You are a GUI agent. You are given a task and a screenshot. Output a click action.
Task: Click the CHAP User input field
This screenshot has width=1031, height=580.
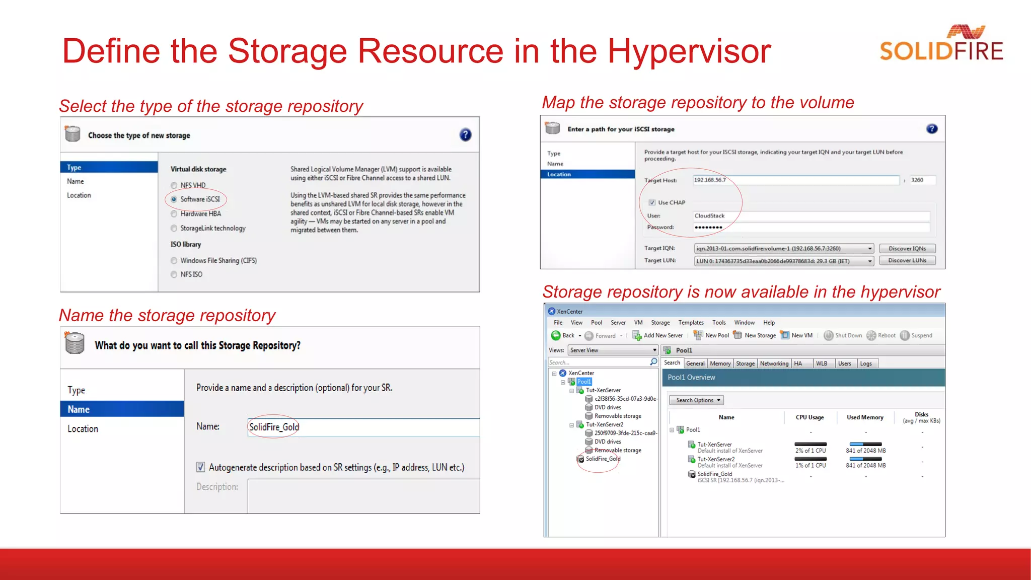811,215
